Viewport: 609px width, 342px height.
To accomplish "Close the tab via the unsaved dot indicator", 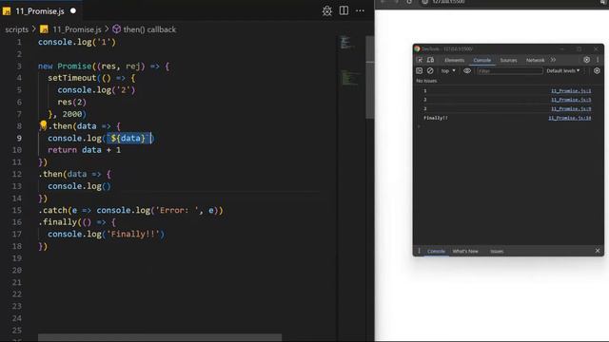I will tap(73, 10).
